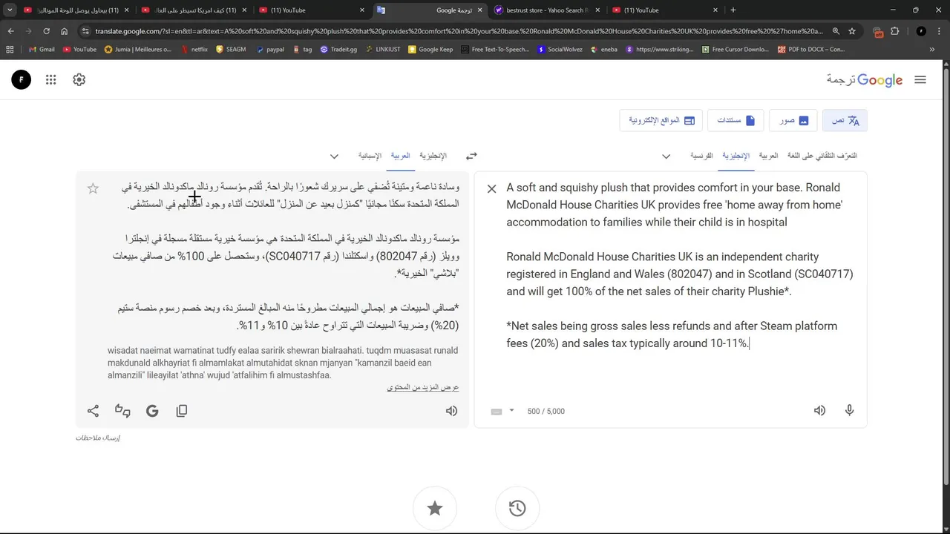950x534 pixels.
Task: Open the netflix bookmark
Action: point(194,50)
